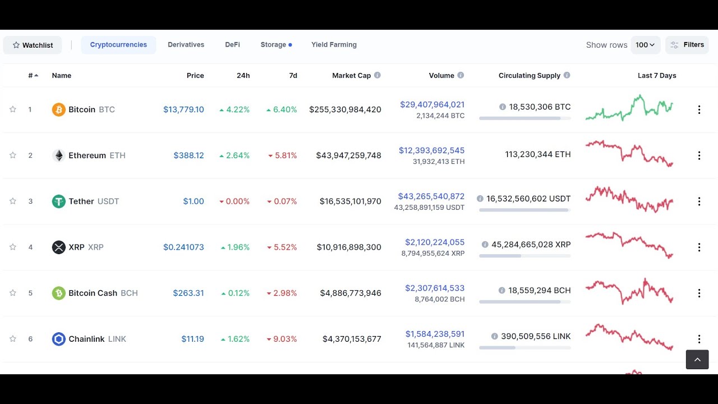Image resolution: width=718 pixels, height=404 pixels.
Task: Click the Circulating Supply header info icon
Action: [567, 75]
